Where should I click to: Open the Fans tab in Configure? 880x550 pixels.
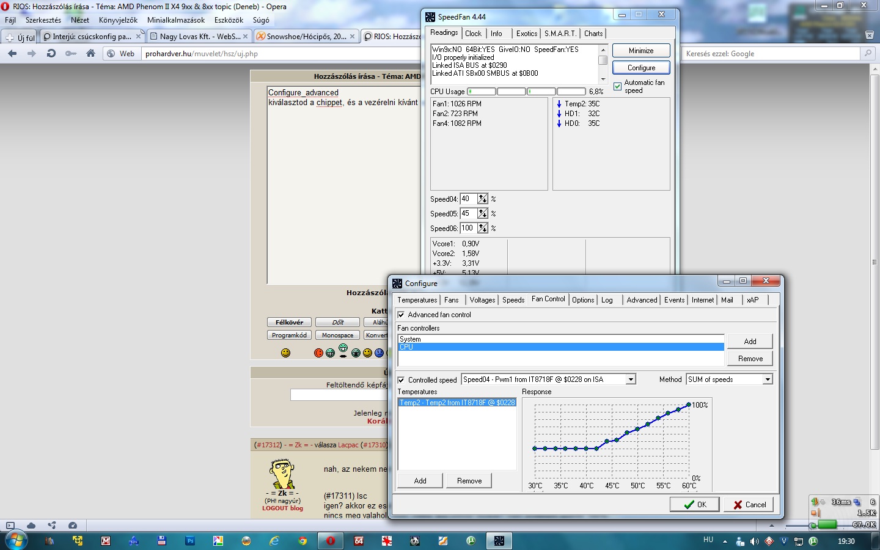[x=452, y=300]
